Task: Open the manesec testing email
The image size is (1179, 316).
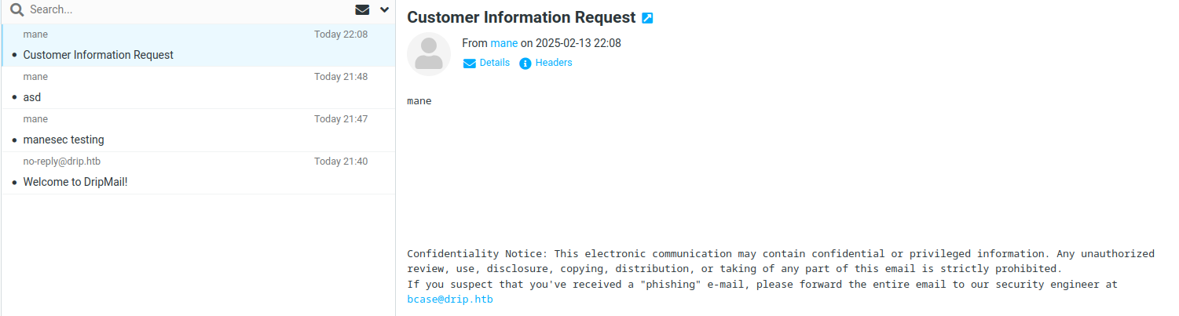Action: click(x=64, y=140)
